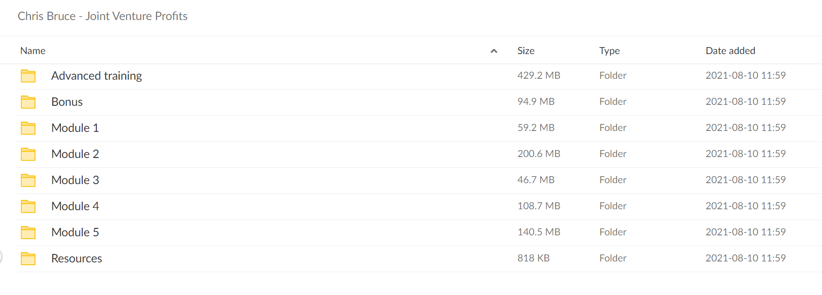Toggle the sort-order arrow in the Name column
This screenshot has height=295, width=822.
tap(494, 51)
